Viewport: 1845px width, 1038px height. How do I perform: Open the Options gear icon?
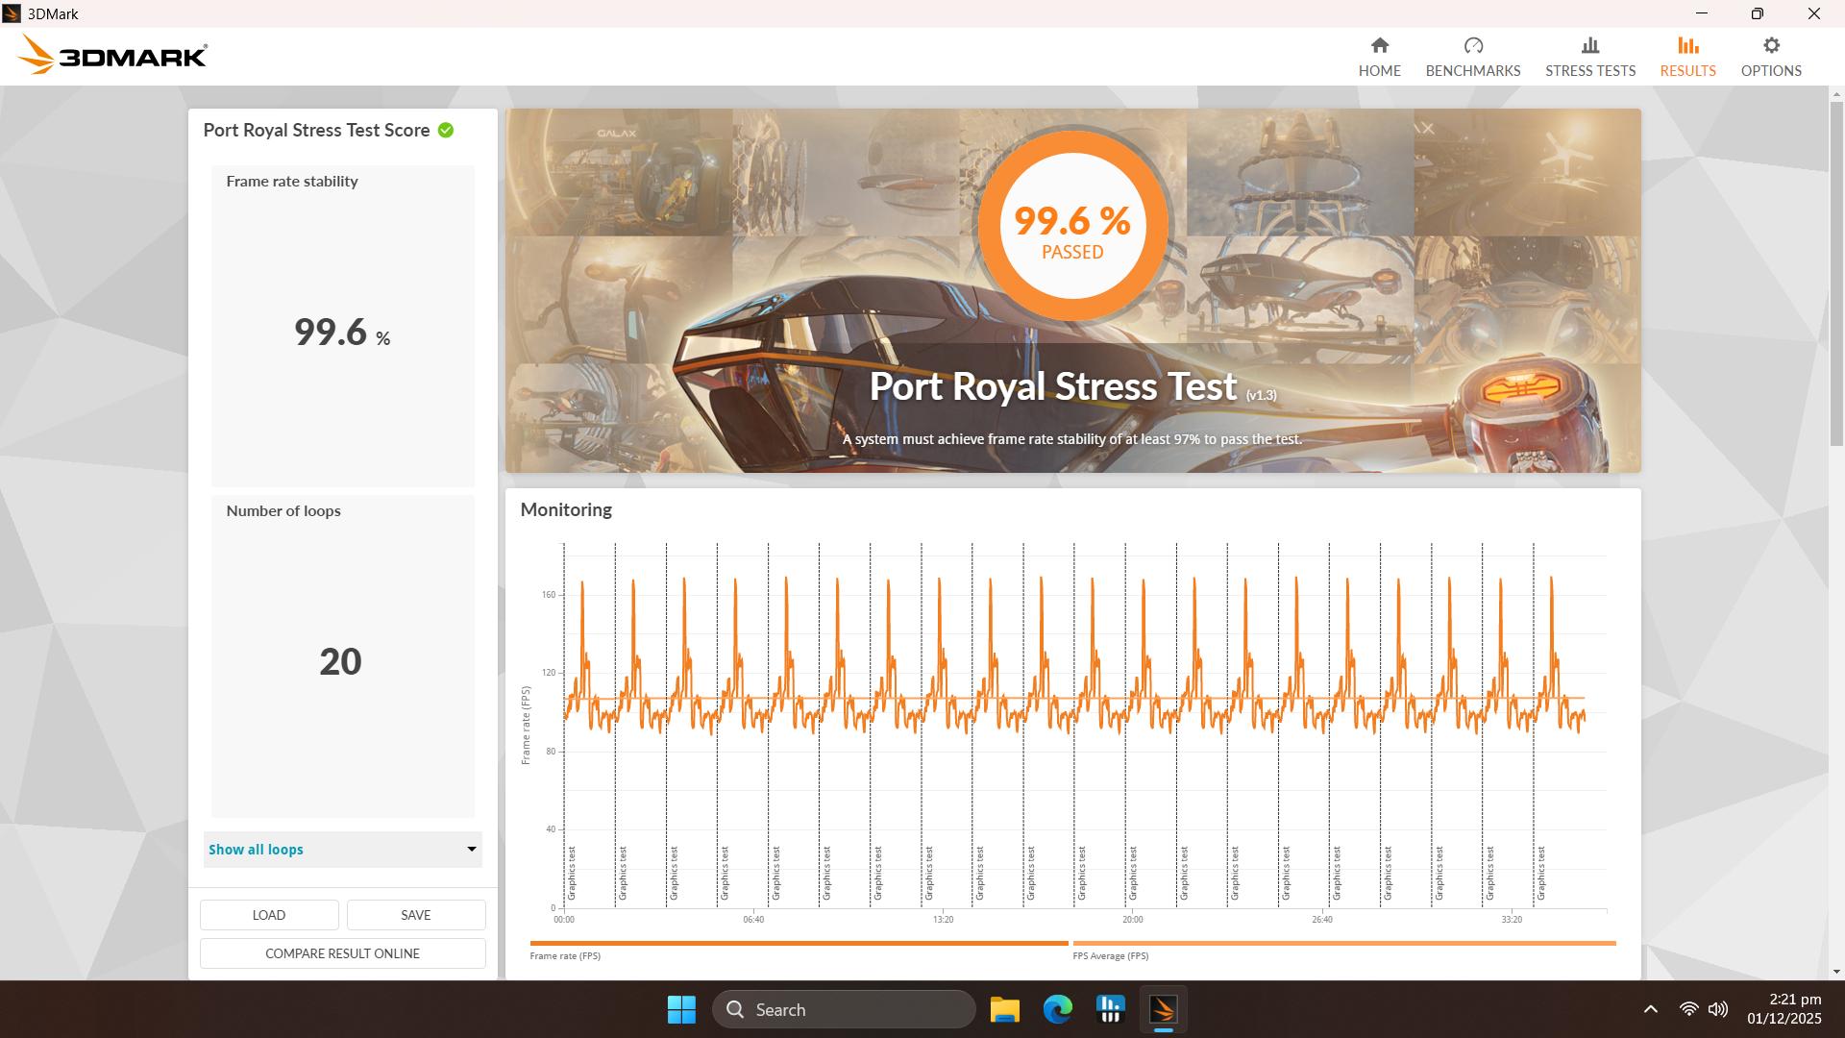[1771, 44]
